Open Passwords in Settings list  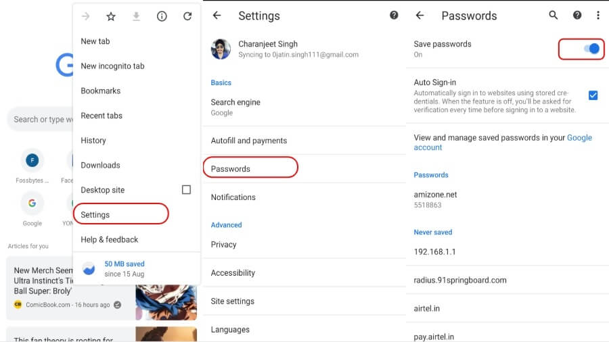(231, 169)
